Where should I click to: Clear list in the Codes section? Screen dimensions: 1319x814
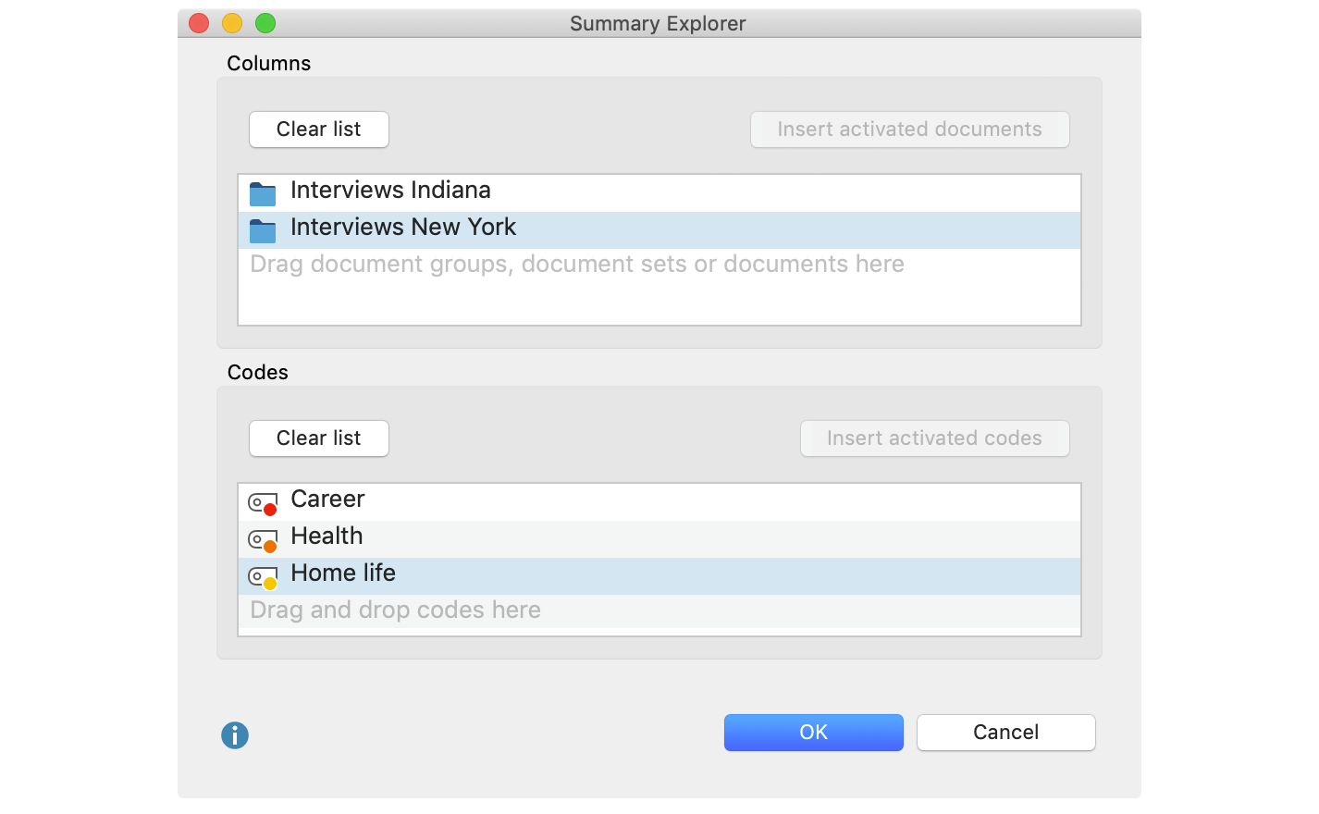(319, 438)
